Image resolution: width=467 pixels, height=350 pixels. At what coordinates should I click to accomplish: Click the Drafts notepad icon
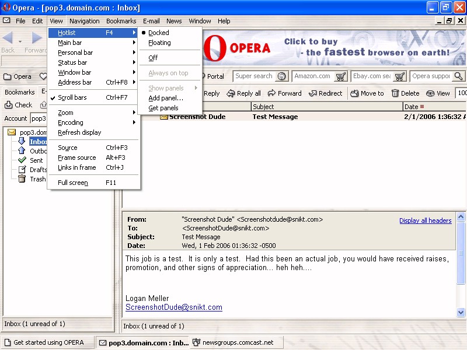22,169
